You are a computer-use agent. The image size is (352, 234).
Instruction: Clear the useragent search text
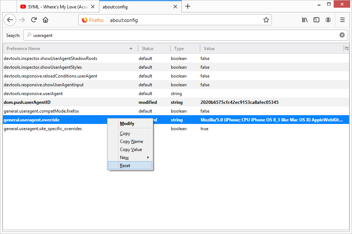[x=342, y=35]
